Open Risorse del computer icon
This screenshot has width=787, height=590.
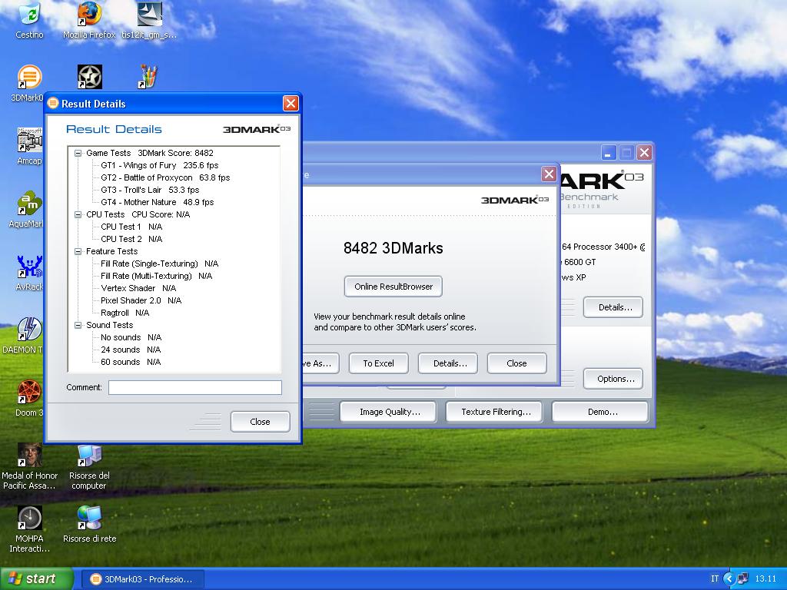(89, 466)
